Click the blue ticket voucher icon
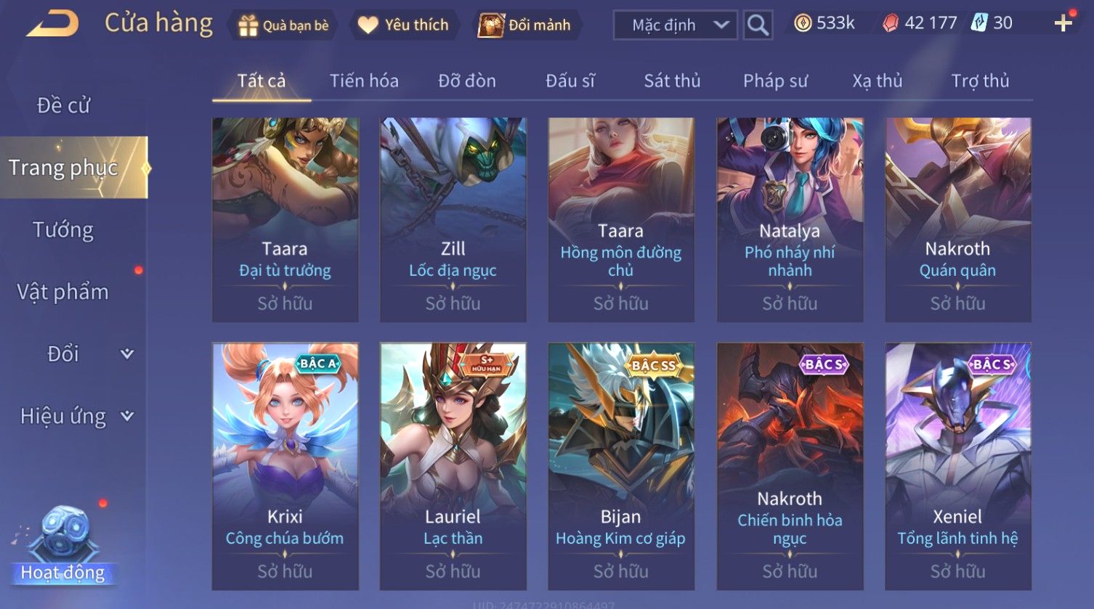The height and width of the screenshot is (609, 1094). pos(978,23)
